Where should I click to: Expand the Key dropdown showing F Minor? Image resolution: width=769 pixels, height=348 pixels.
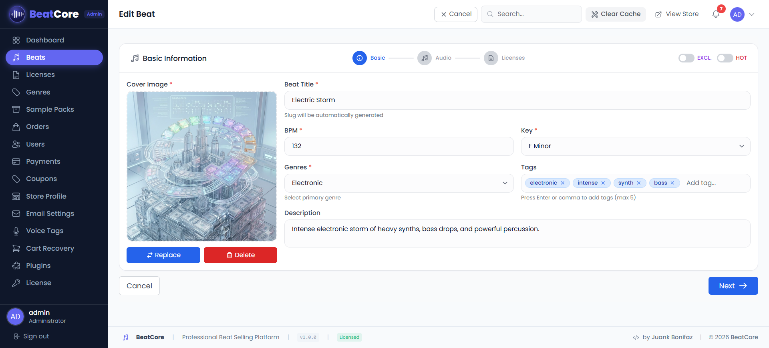pyautogui.click(x=635, y=146)
